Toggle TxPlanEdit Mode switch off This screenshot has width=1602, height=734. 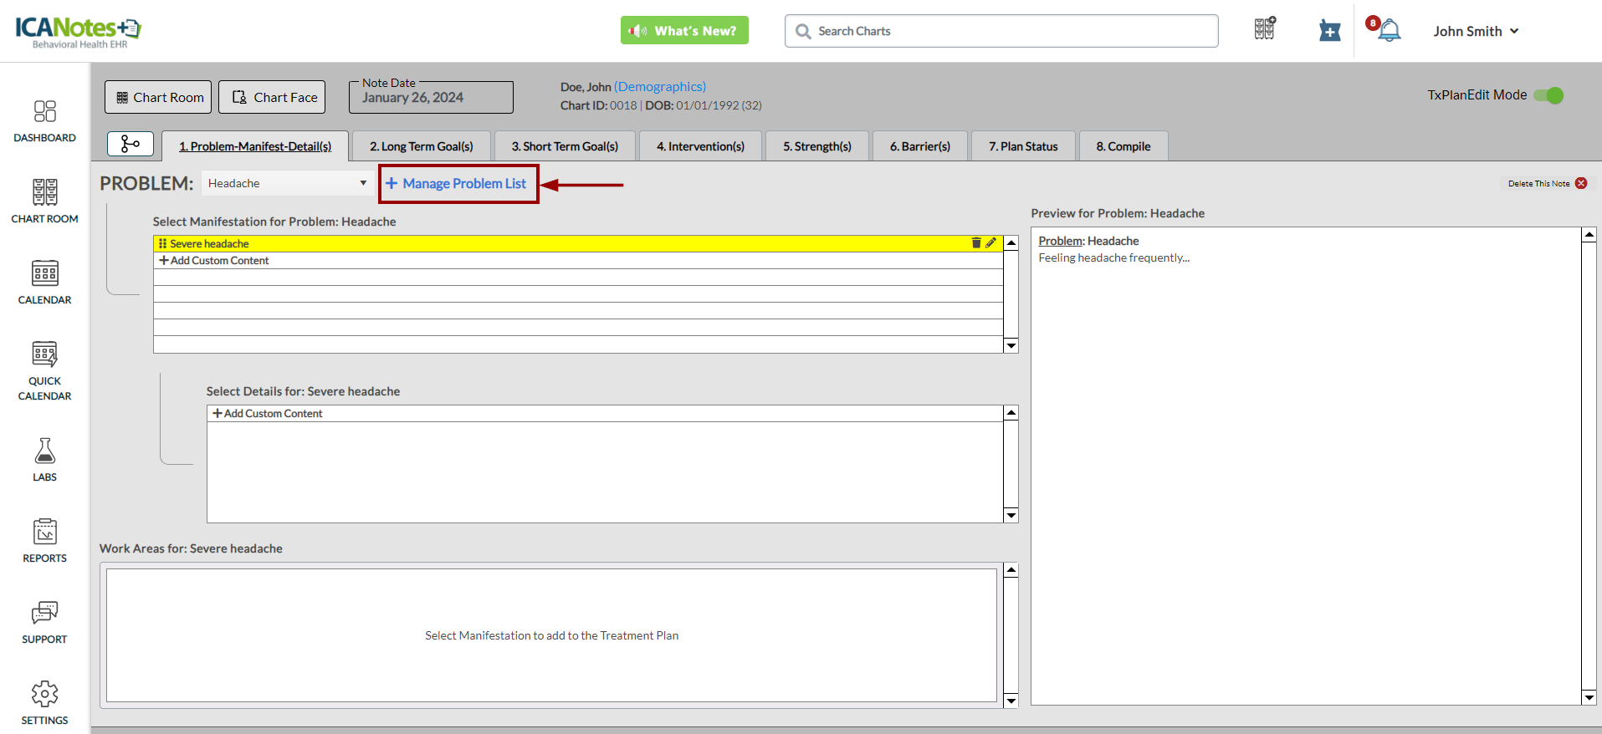[x=1548, y=95]
